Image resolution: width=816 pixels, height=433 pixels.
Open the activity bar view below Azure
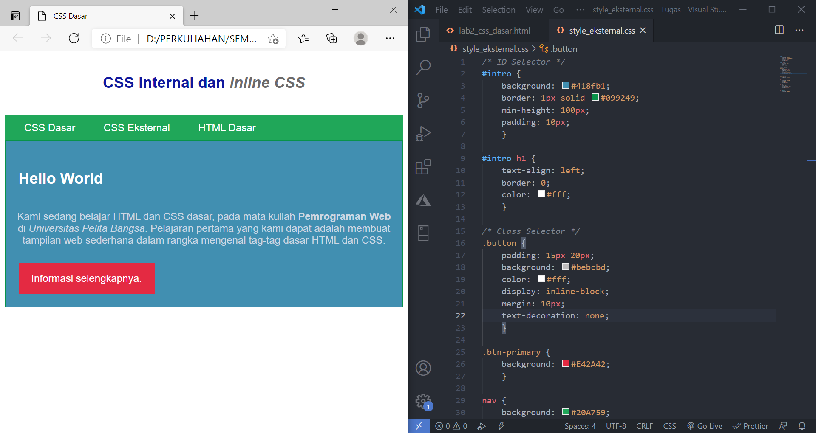point(423,233)
